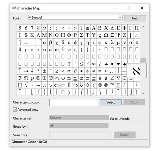The image size is (154, 151).
Task: Select the diamond suit symbol
Action: tap(112, 64)
